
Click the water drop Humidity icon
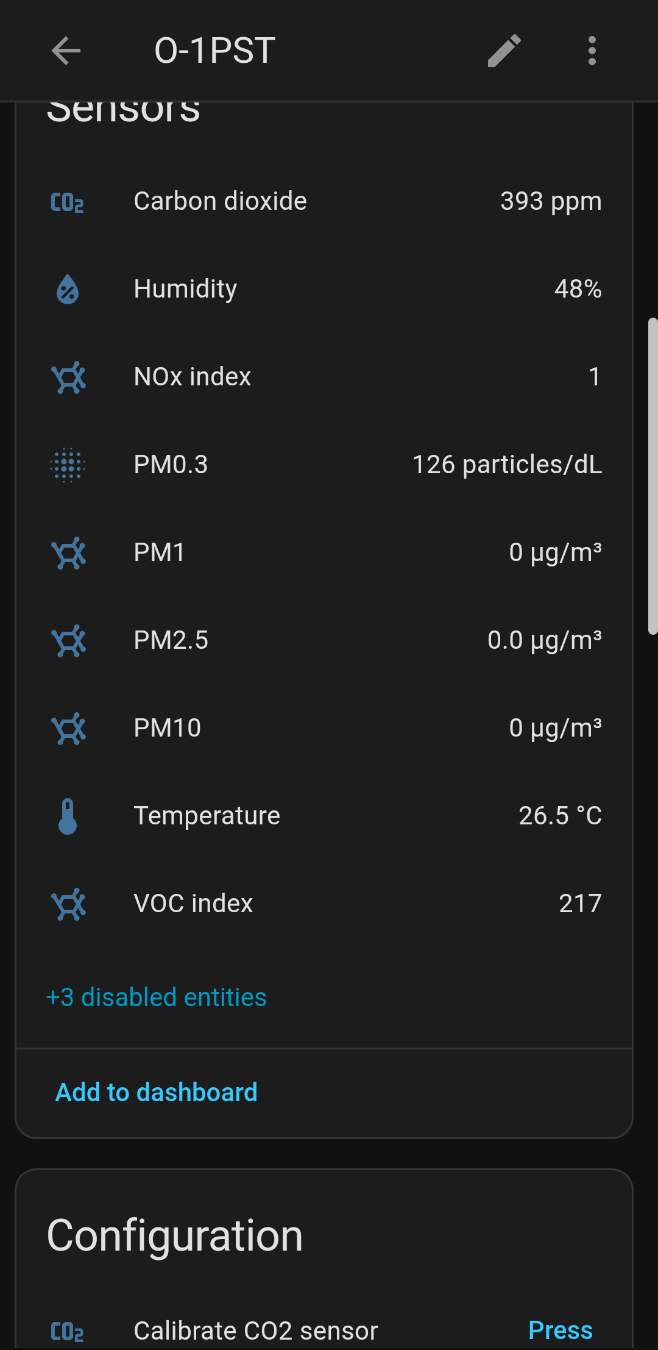tap(68, 290)
